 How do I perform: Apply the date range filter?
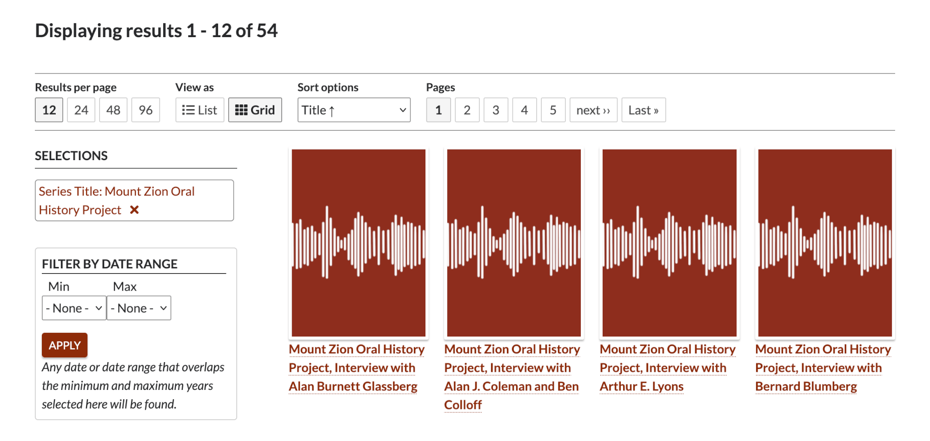tap(64, 345)
